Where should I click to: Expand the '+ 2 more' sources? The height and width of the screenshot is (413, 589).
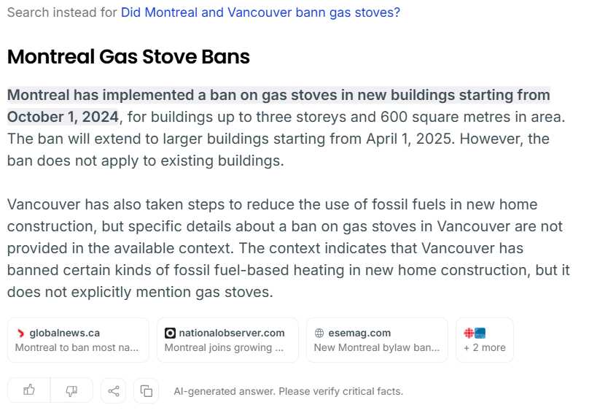485,340
